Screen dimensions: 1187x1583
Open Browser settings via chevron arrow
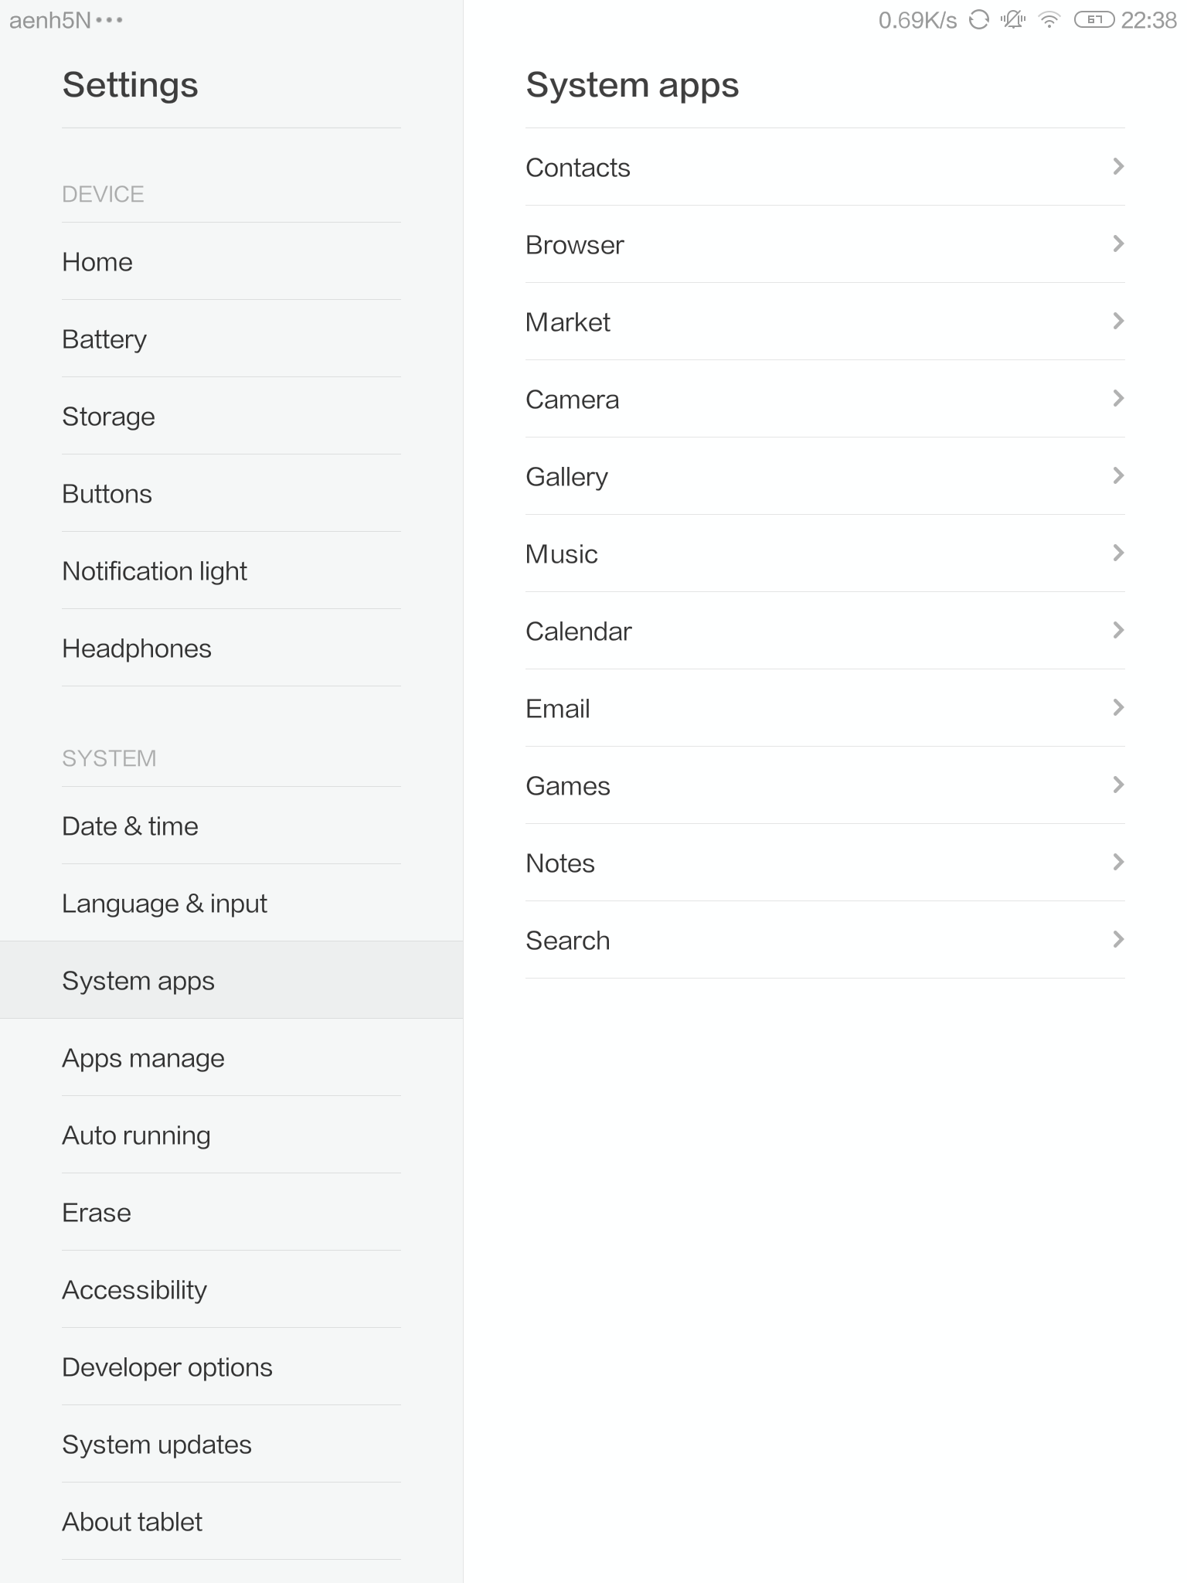[1117, 243]
